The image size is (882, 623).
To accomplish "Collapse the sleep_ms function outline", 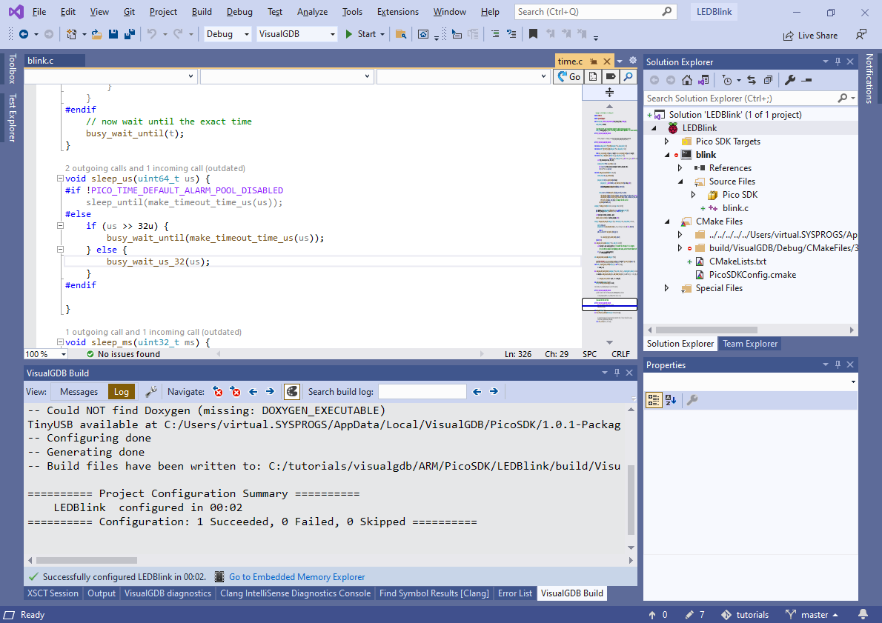I will pos(60,342).
